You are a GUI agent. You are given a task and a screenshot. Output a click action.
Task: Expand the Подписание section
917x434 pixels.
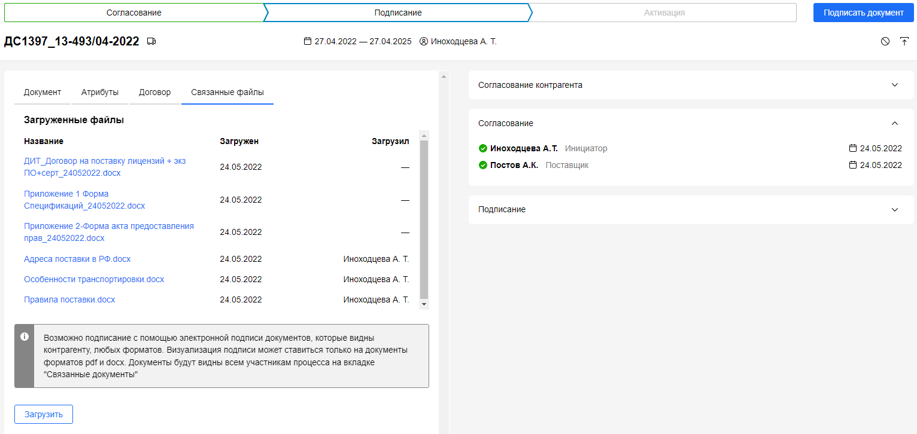(x=895, y=210)
